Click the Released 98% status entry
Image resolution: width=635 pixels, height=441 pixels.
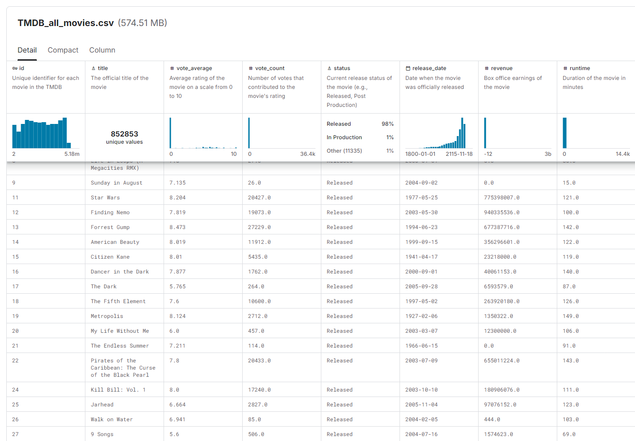(360, 124)
